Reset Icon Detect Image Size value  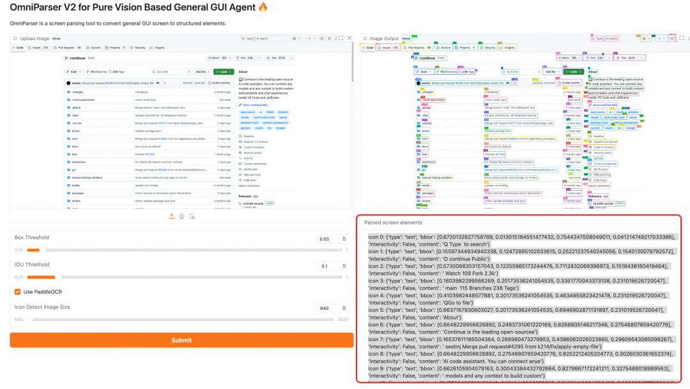coord(344,308)
